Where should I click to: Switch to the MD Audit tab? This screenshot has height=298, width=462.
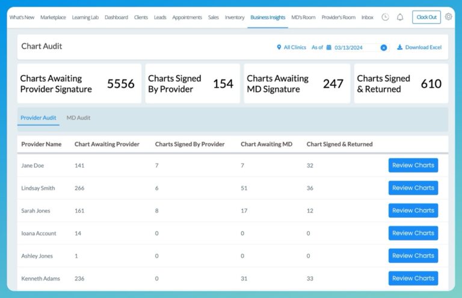78,118
